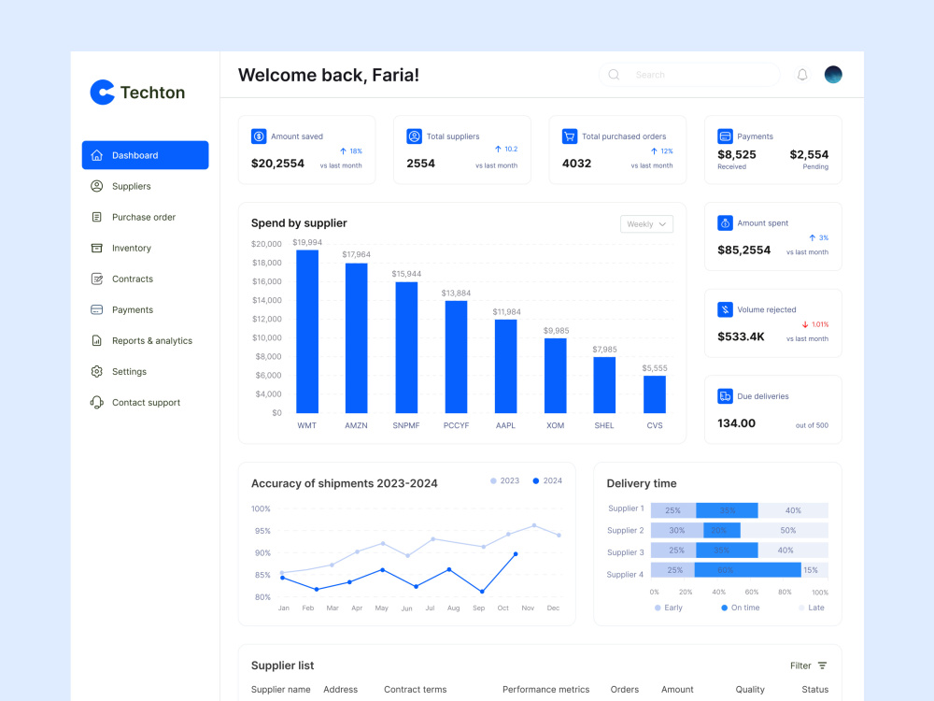Click the Contracts pen icon

96,279
